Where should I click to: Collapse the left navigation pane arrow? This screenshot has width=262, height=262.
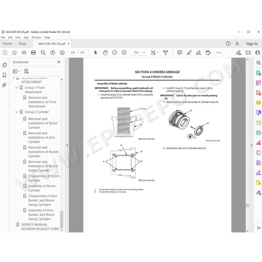(x=67, y=145)
